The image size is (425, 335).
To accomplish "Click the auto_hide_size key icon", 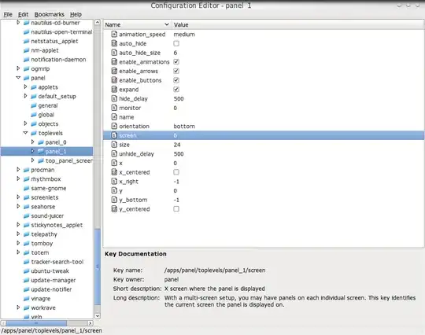I will coord(114,53).
